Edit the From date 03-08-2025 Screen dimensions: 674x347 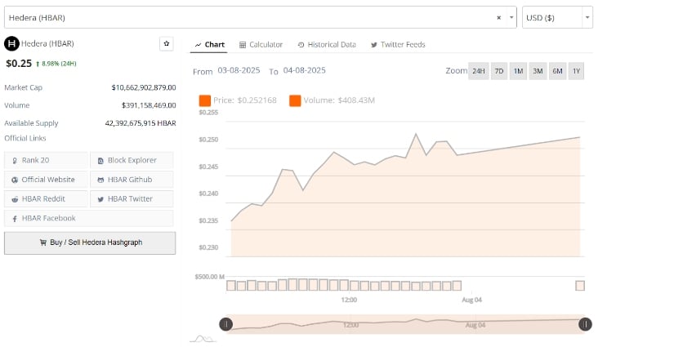[x=239, y=70]
